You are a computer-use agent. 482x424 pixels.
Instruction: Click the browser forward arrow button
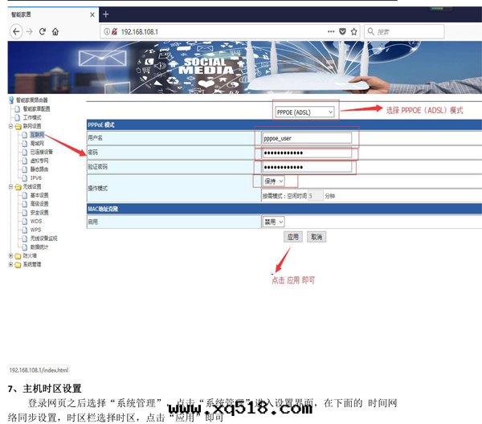[30, 31]
